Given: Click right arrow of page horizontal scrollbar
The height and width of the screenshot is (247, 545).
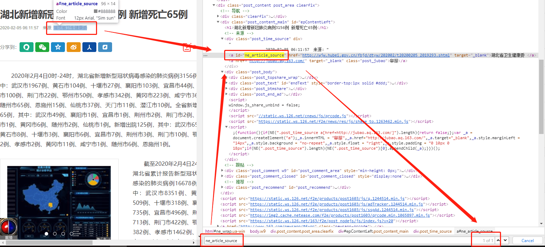Looking at the screenshot, I should click(194, 242).
